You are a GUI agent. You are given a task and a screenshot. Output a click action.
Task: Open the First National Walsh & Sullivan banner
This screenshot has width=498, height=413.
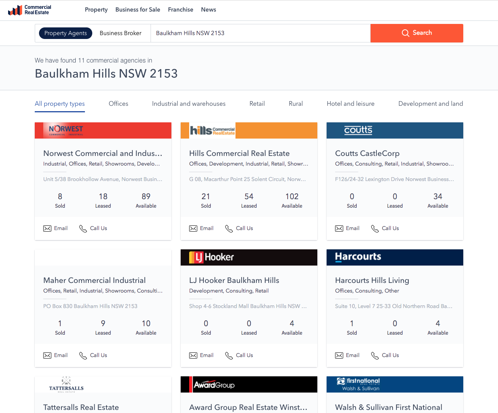tap(395, 384)
